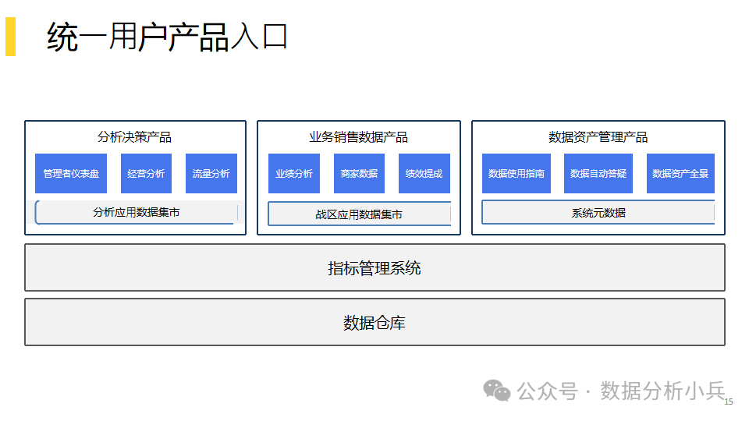Select the 绩效提成 box
Image resolution: width=749 pixels, height=421 pixels.
tap(424, 173)
